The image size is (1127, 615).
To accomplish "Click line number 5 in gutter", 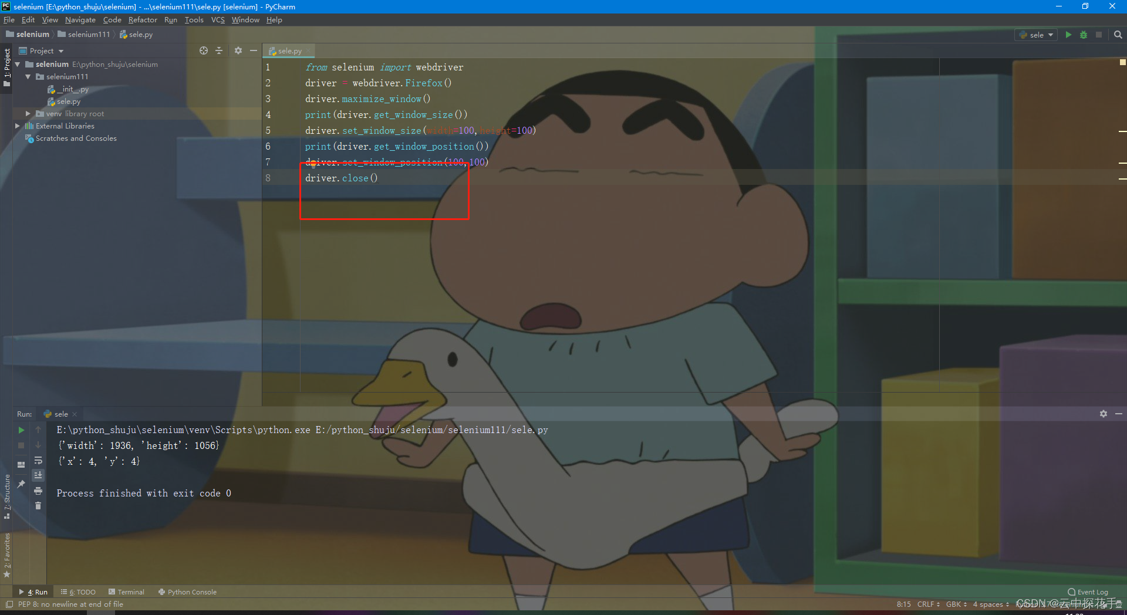I will pos(268,130).
